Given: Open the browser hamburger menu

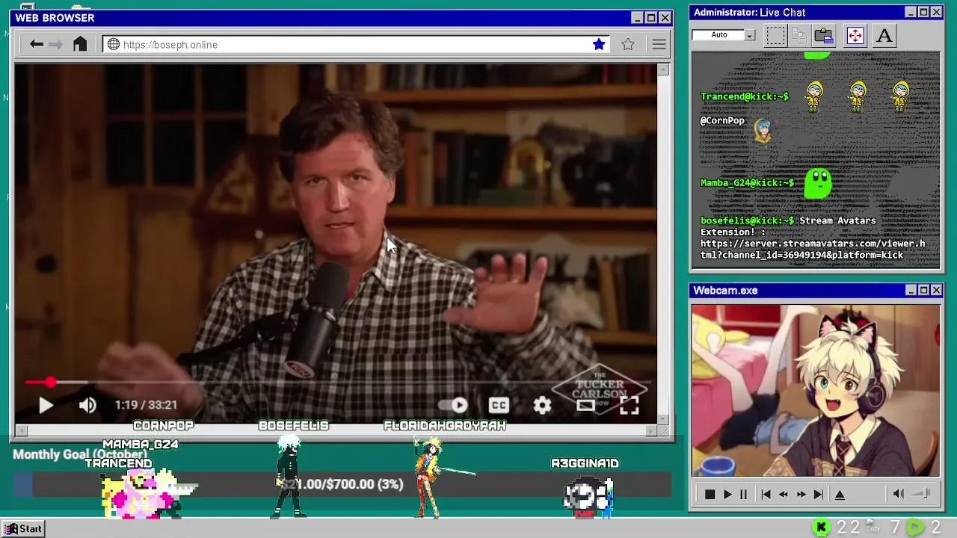Looking at the screenshot, I should (x=659, y=45).
